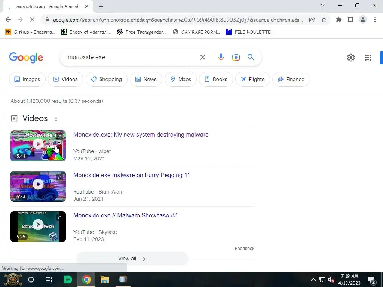View site info padlock icon
This screenshot has width=383, height=287.
[x=47, y=19]
